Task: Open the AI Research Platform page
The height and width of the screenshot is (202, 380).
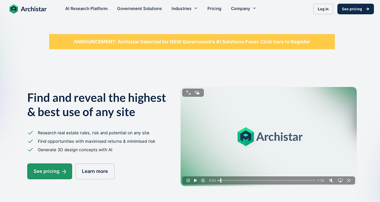Action: click(86, 9)
